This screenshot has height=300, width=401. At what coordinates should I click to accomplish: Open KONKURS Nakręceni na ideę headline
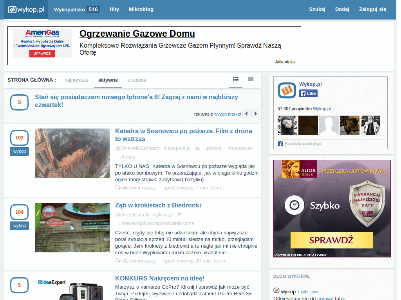pos(160,278)
